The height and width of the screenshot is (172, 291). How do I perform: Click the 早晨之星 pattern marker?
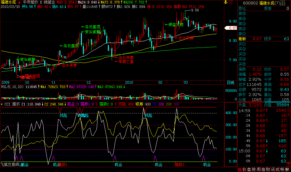126,62
